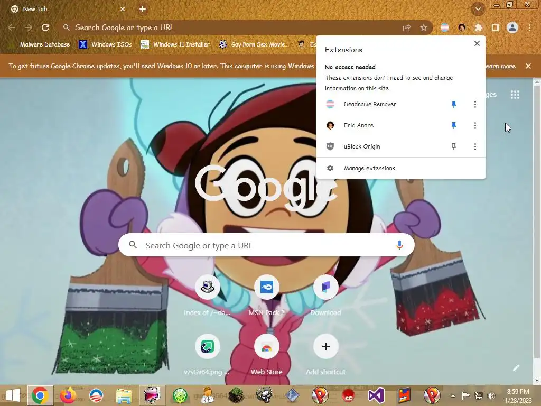The image size is (541, 406).
Task: Click the Deadname Remover toolbar icon
Action: click(x=445, y=27)
